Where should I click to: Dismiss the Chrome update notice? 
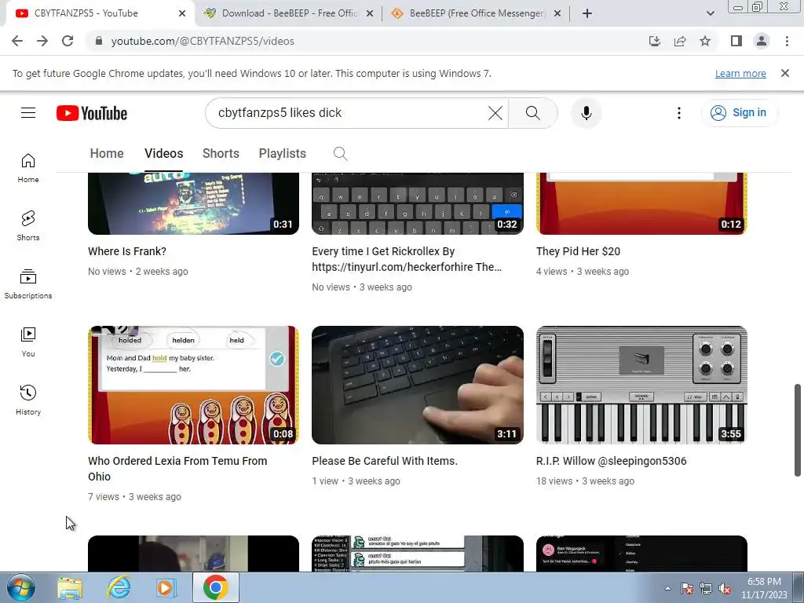pos(784,73)
